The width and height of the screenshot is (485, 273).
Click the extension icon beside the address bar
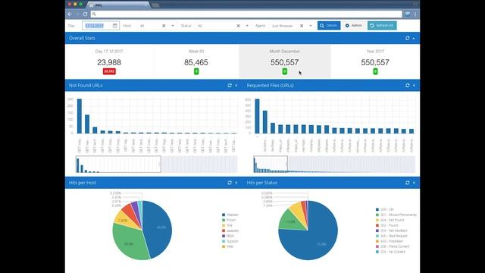[408, 14]
